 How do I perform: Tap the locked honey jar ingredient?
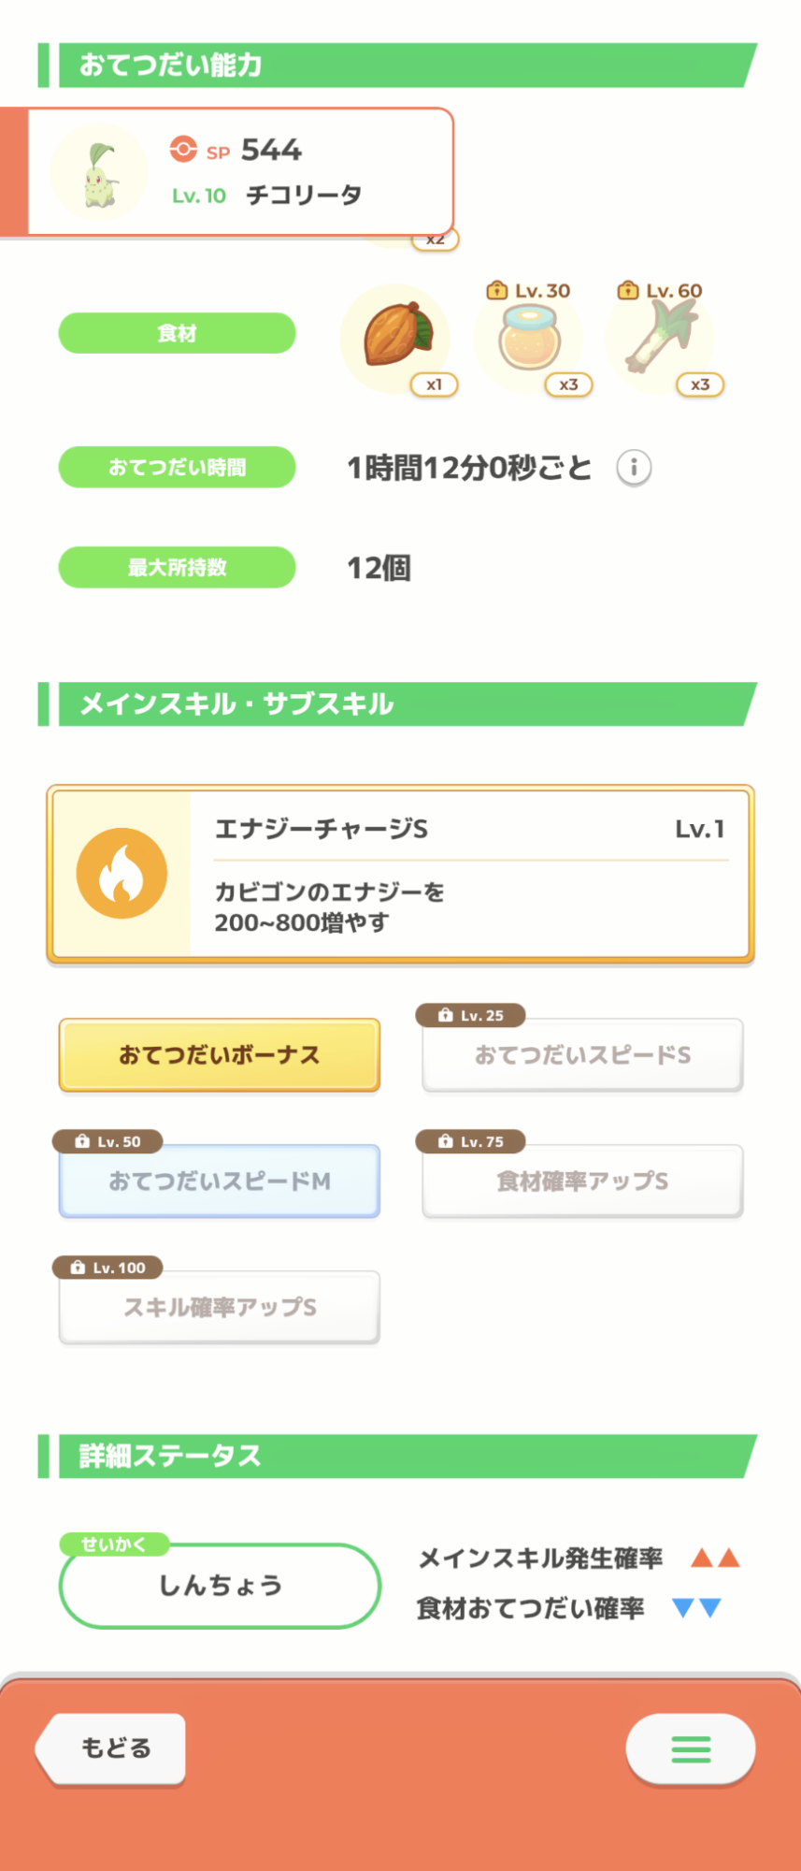[529, 339]
